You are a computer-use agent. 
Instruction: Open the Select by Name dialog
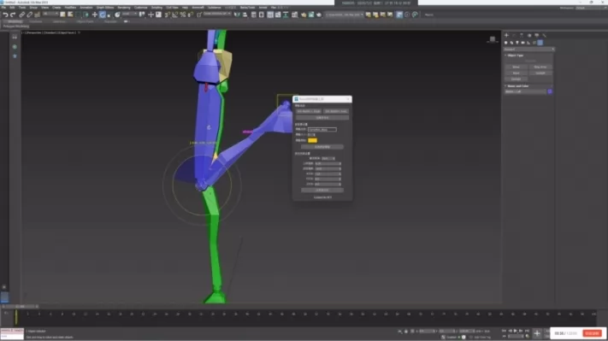[70, 15]
